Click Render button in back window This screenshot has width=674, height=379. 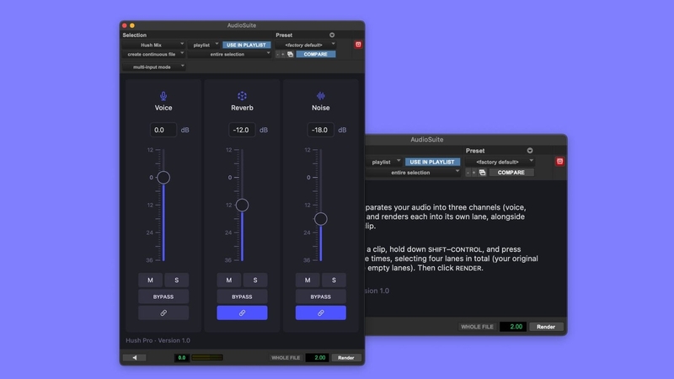pos(546,327)
